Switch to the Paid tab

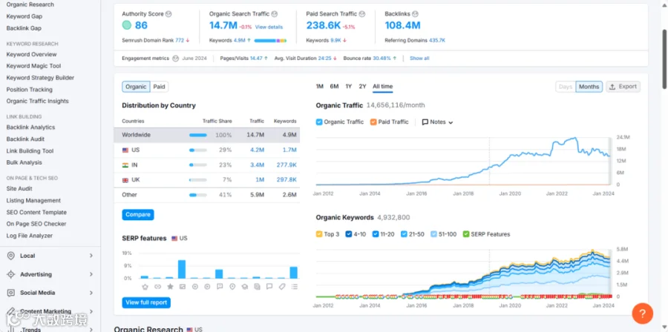tap(159, 87)
